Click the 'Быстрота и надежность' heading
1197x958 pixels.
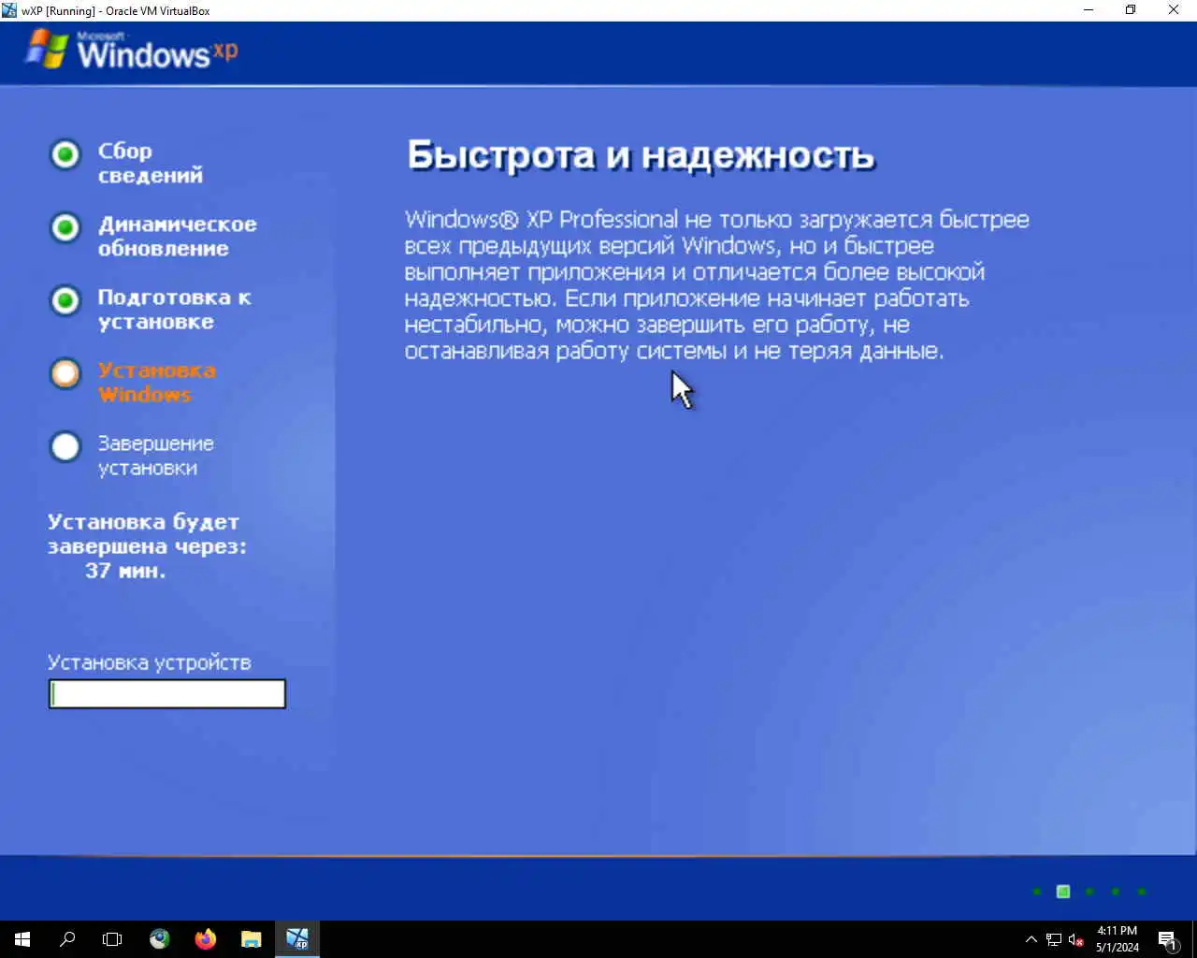point(641,155)
